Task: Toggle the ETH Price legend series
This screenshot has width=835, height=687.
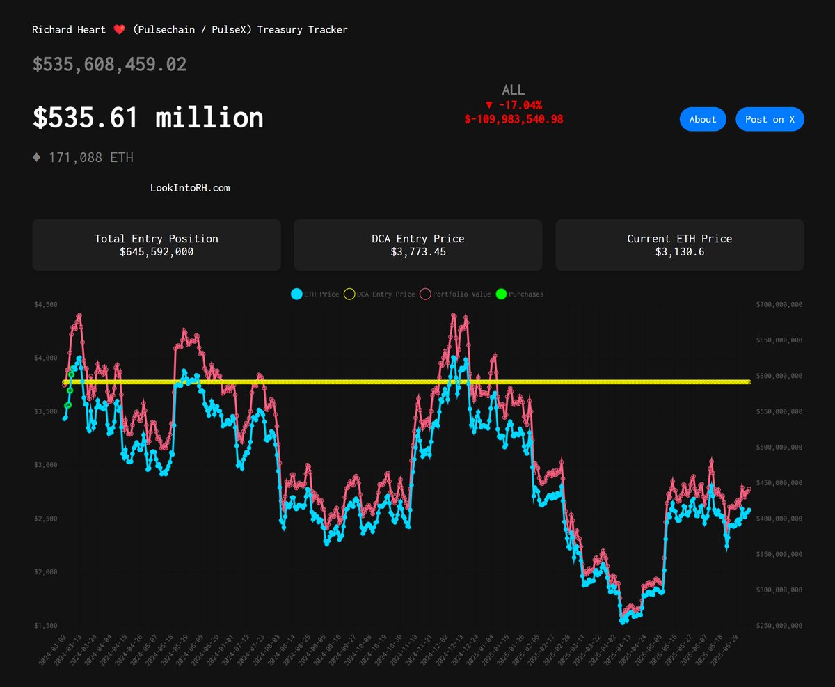Action: 315,294
